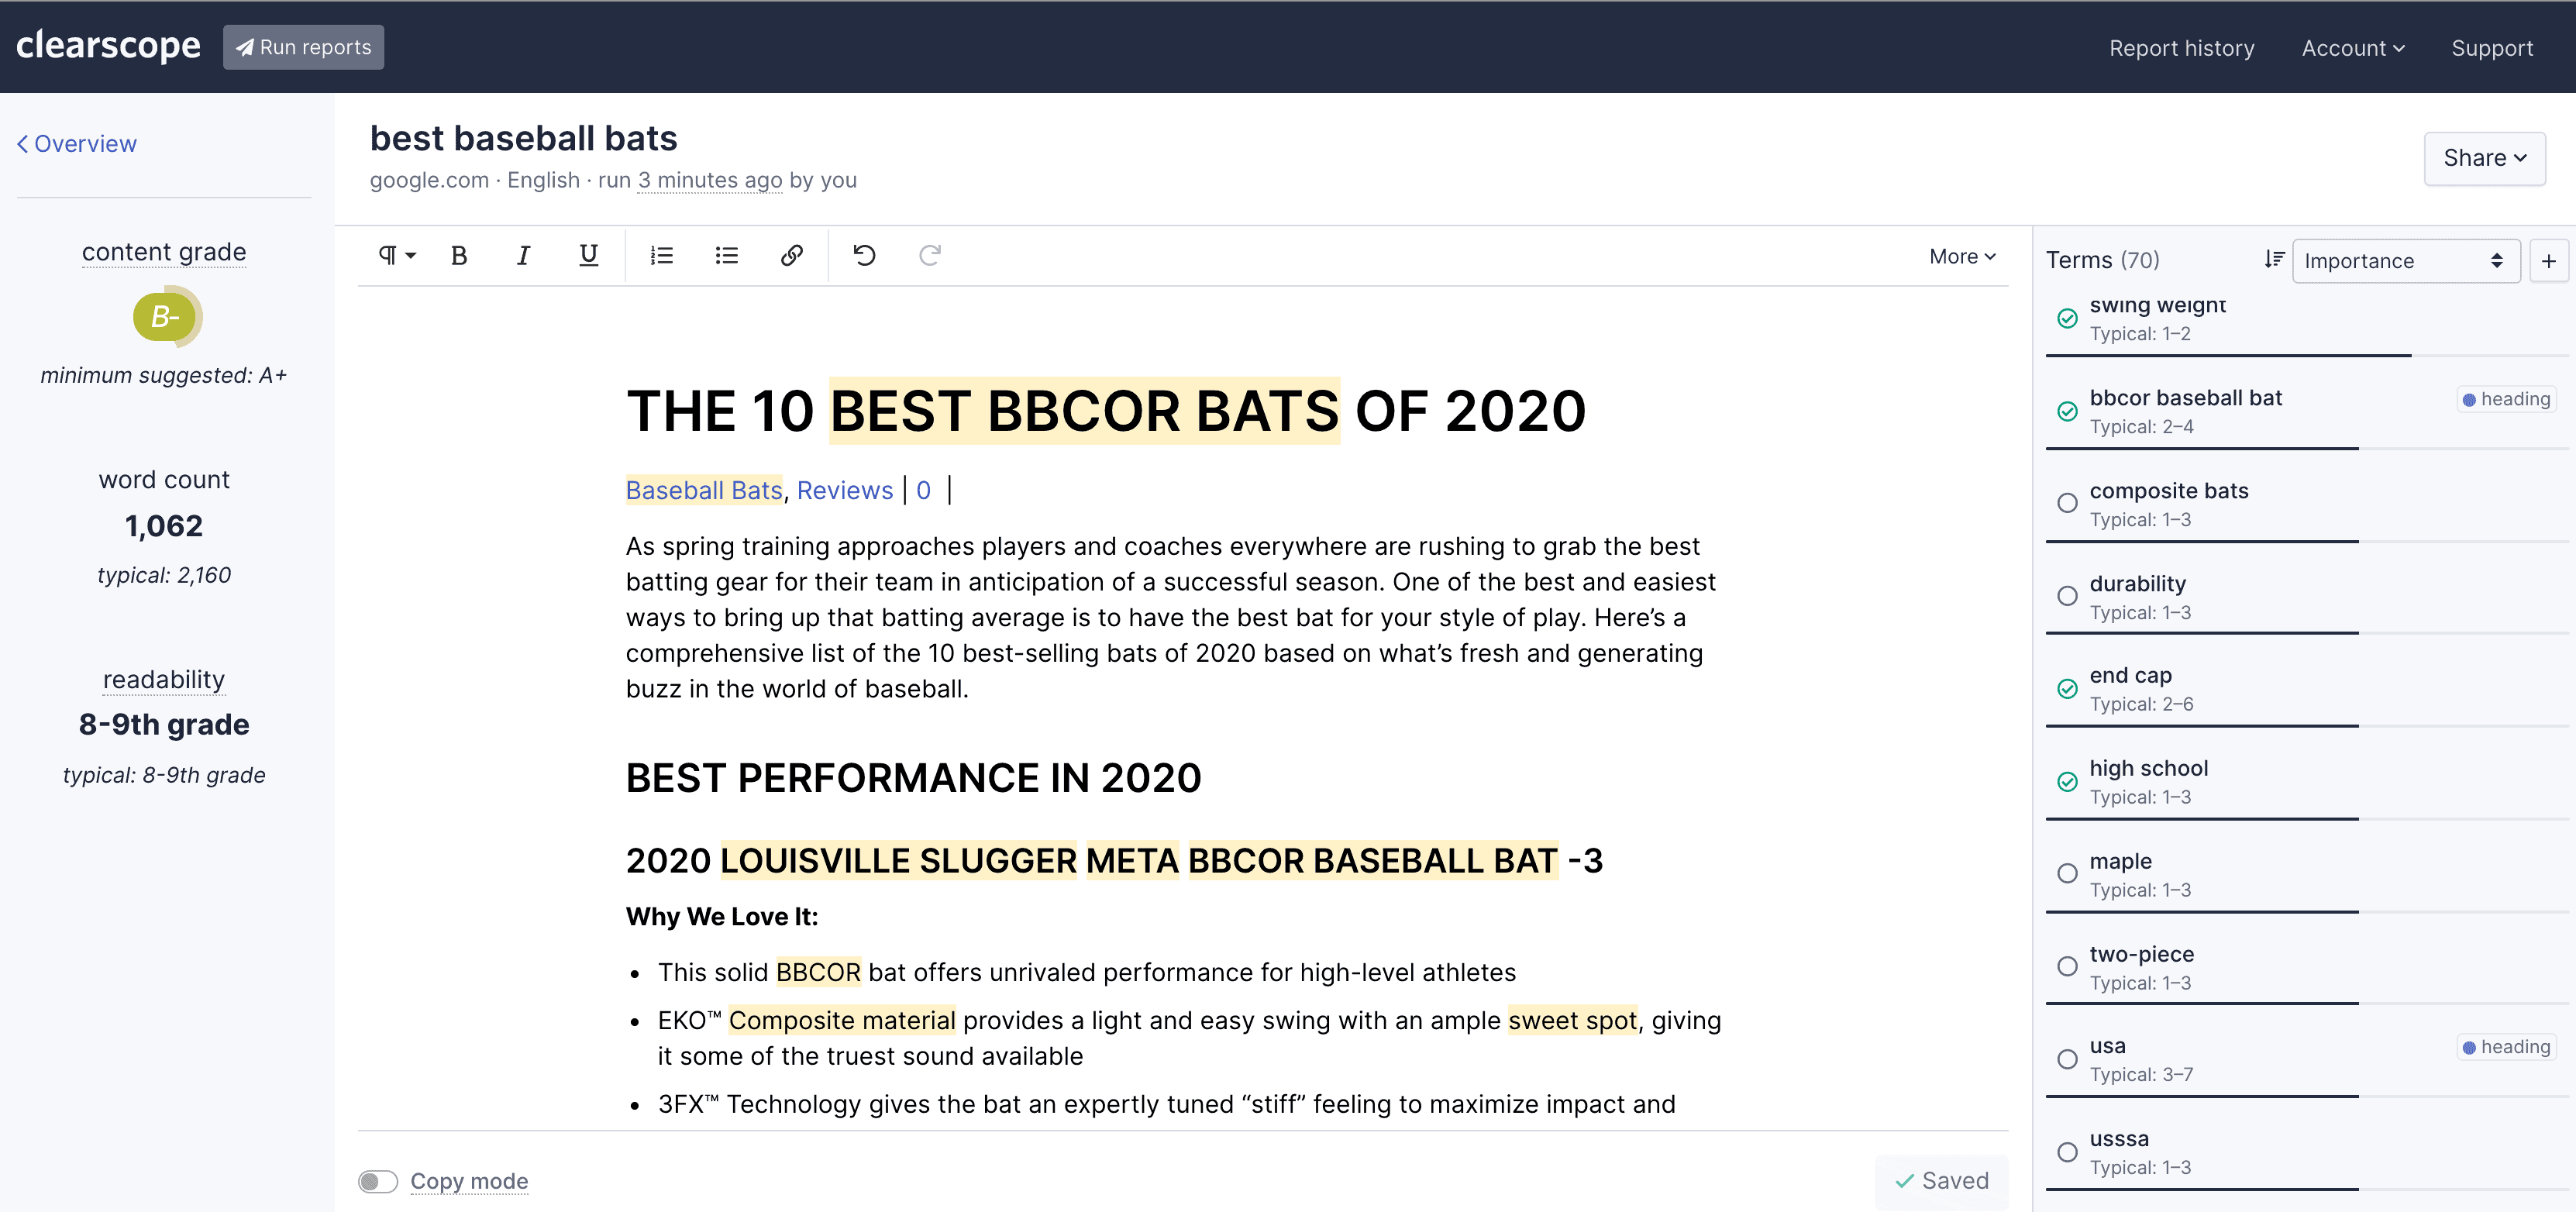
Task: Click the Run reports button
Action: point(303,47)
